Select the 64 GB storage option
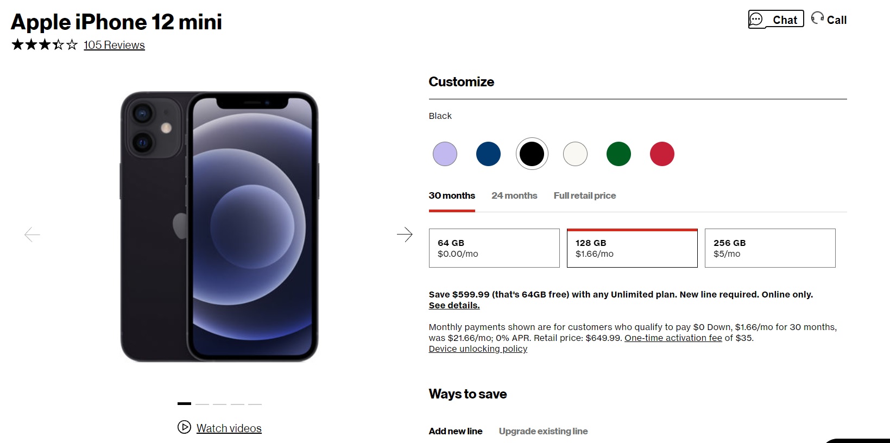This screenshot has height=443, width=890. (494, 248)
